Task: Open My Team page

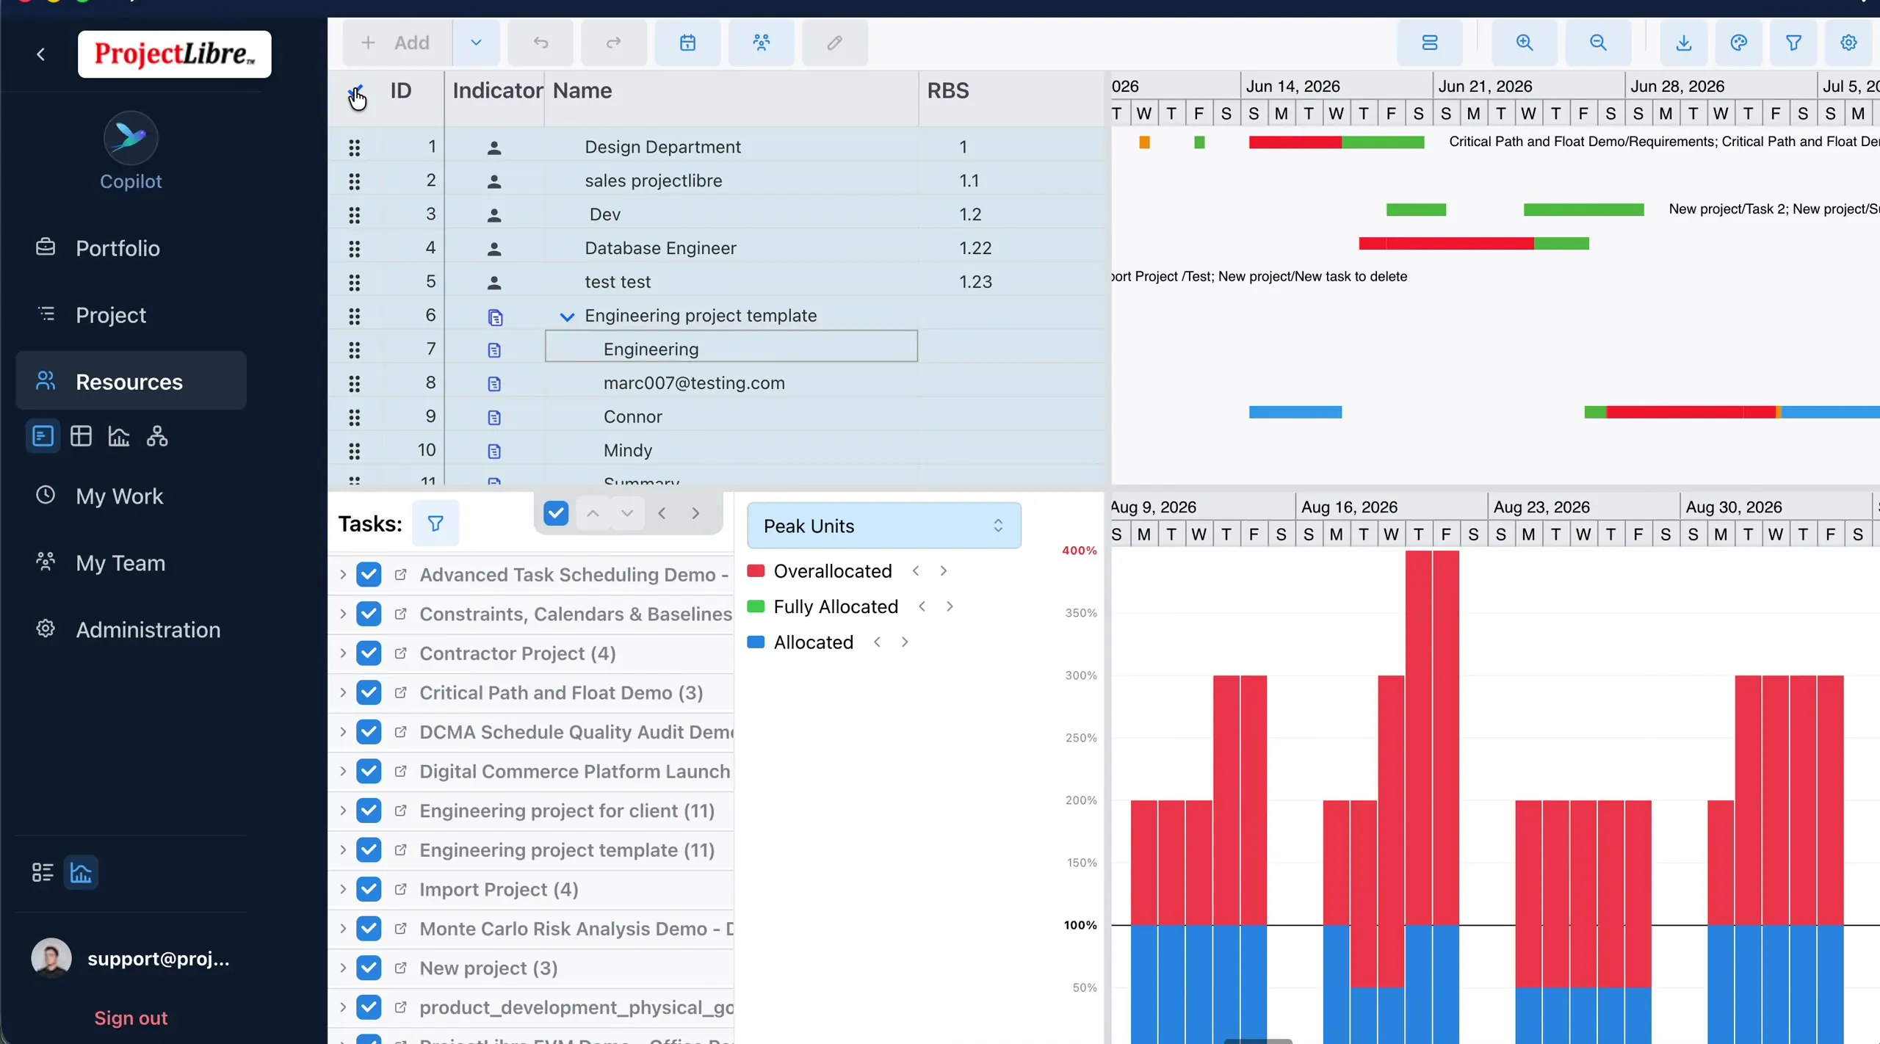Action: (131, 563)
